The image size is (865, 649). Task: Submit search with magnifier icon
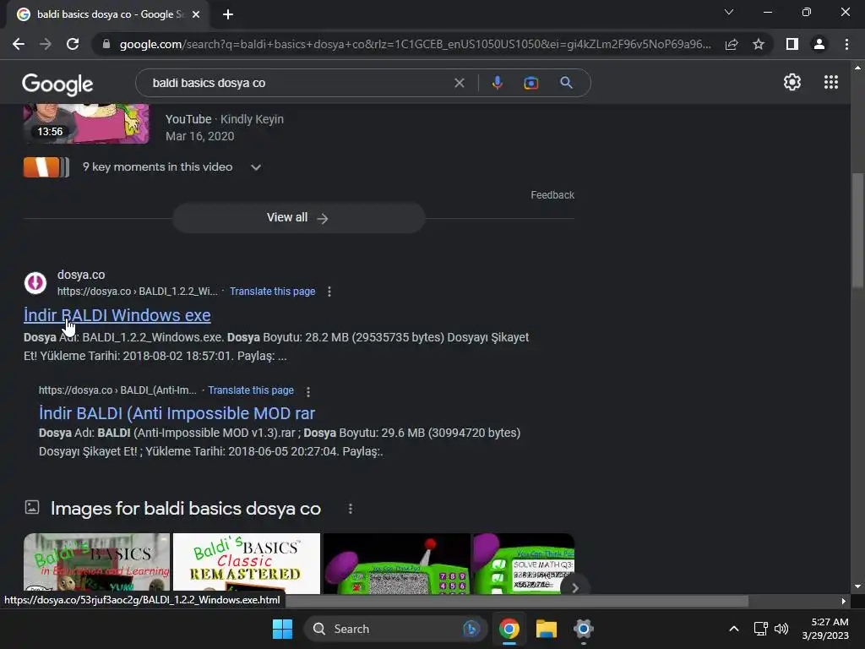(566, 83)
